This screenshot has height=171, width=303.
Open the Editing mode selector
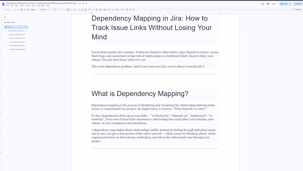click(297, 9)
